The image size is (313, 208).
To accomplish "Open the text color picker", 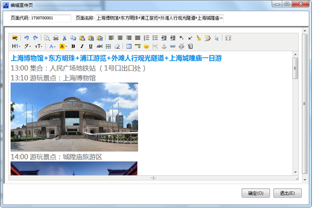I will click(x=52, y=46).
